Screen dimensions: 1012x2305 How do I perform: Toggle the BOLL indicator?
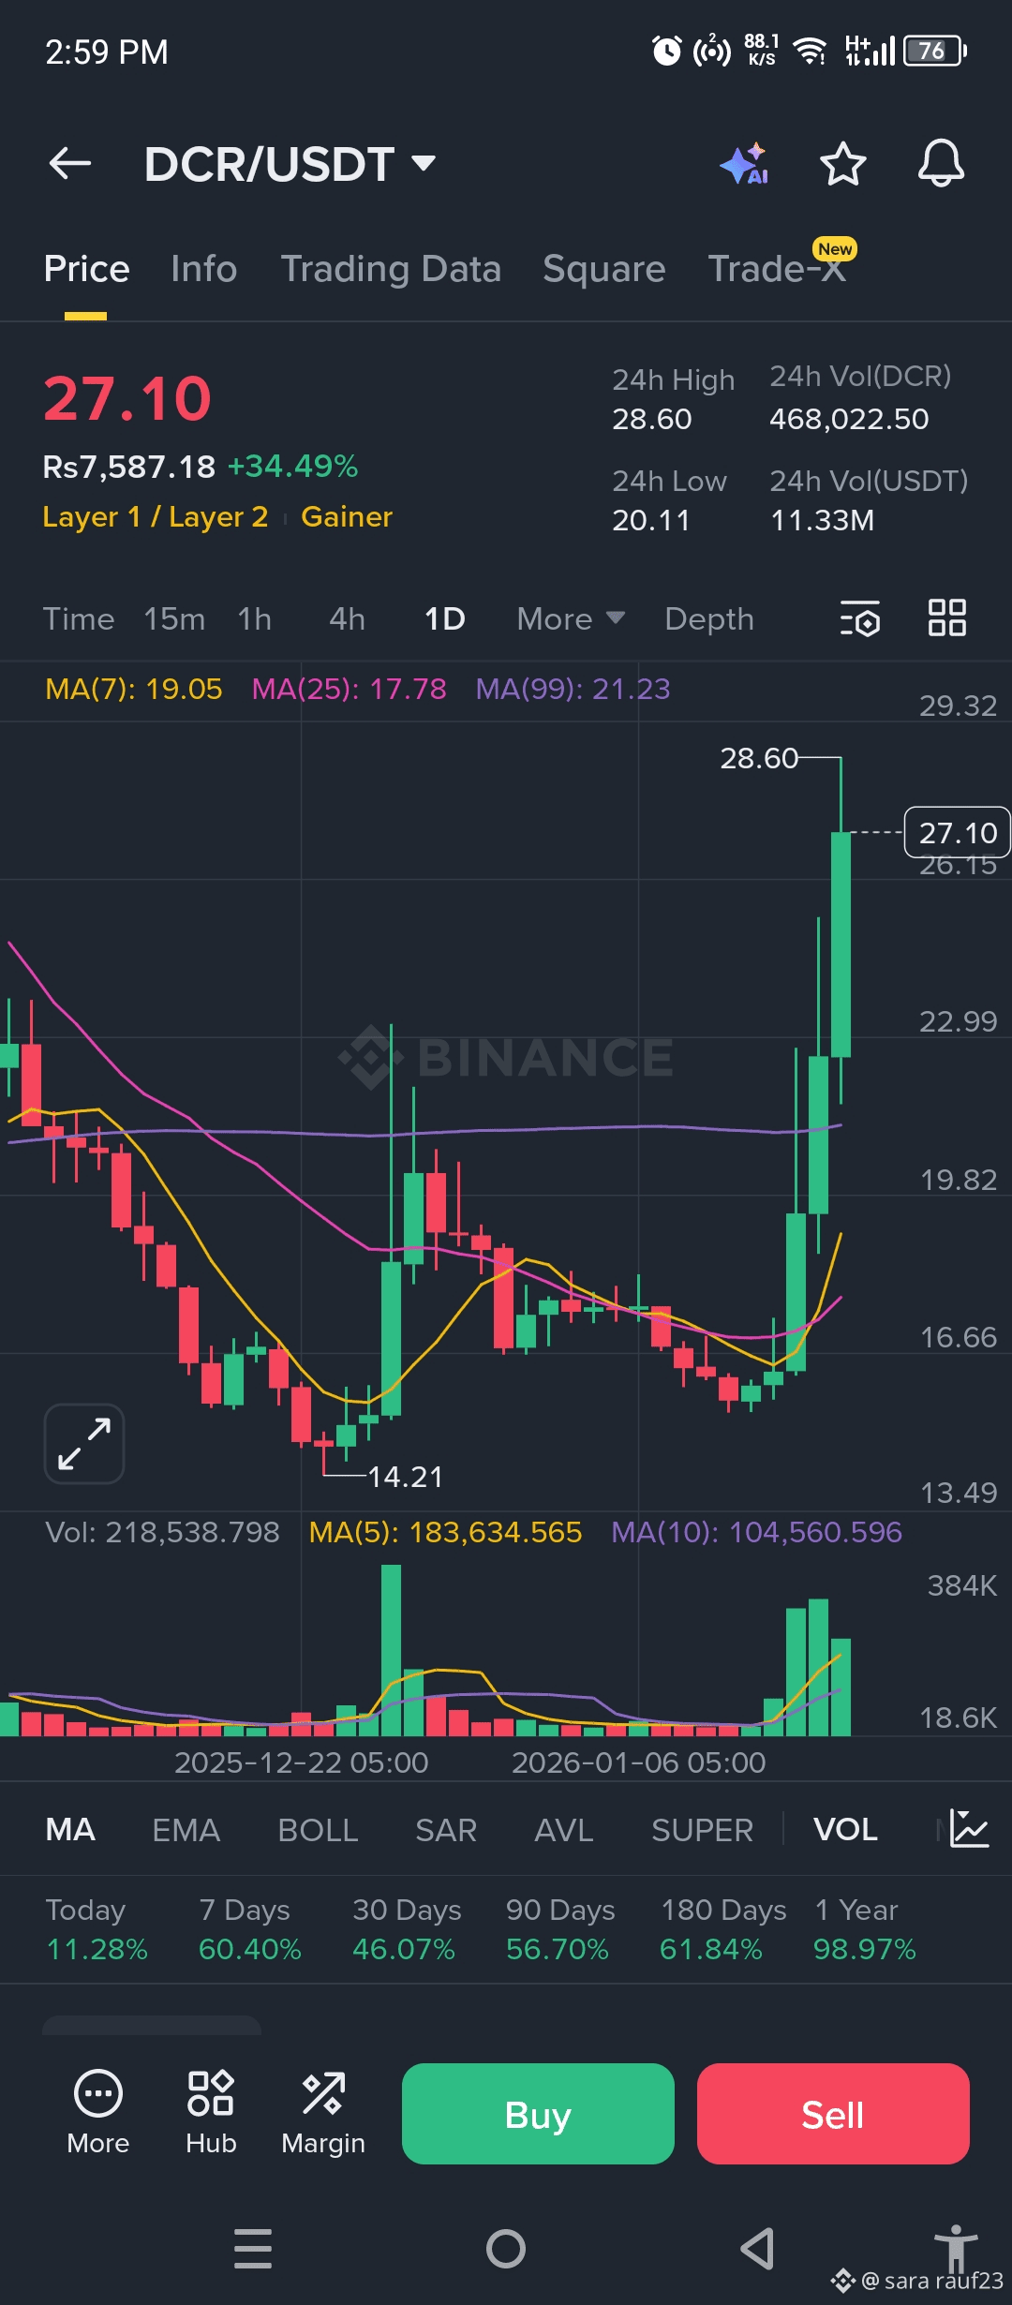tap(318, 1830)
